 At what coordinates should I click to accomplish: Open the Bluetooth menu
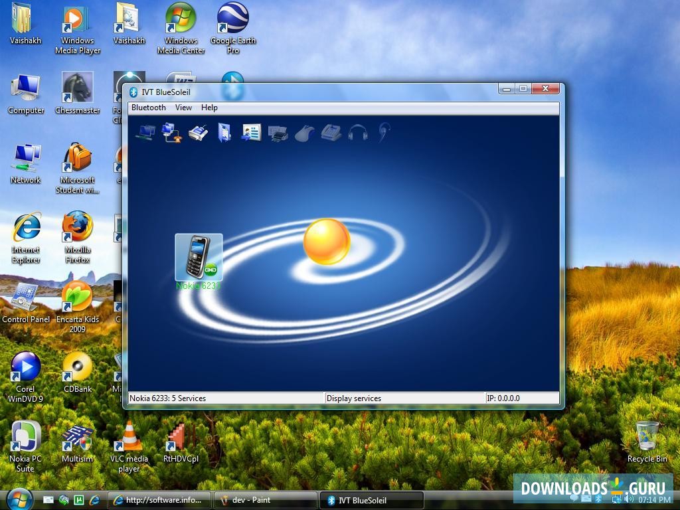149,108
